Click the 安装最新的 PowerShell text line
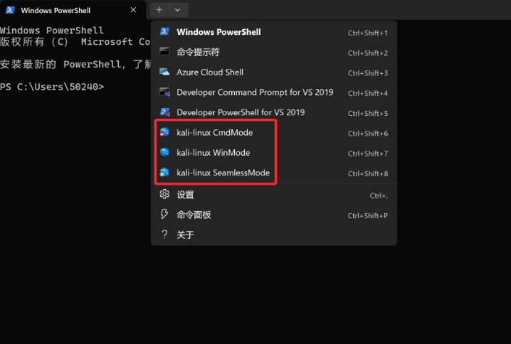 pos(75,64)
